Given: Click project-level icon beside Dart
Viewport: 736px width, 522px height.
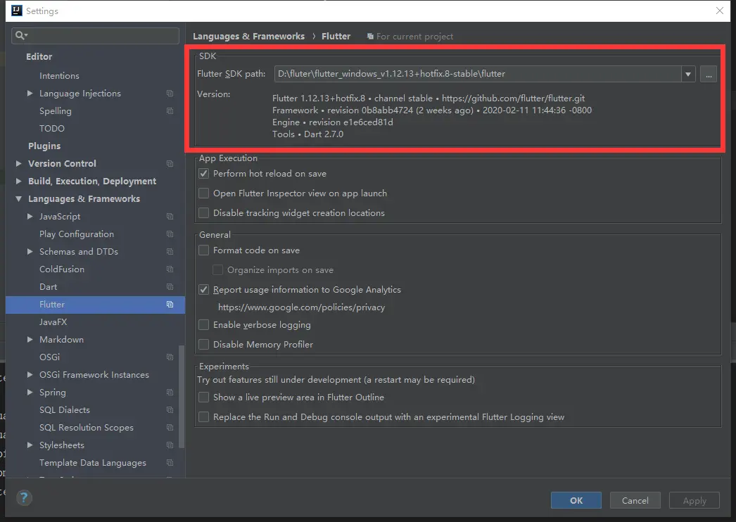Looking at the screenshot, I should (170, 287).
